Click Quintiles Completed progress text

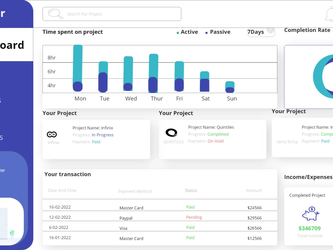pos(218,134)
